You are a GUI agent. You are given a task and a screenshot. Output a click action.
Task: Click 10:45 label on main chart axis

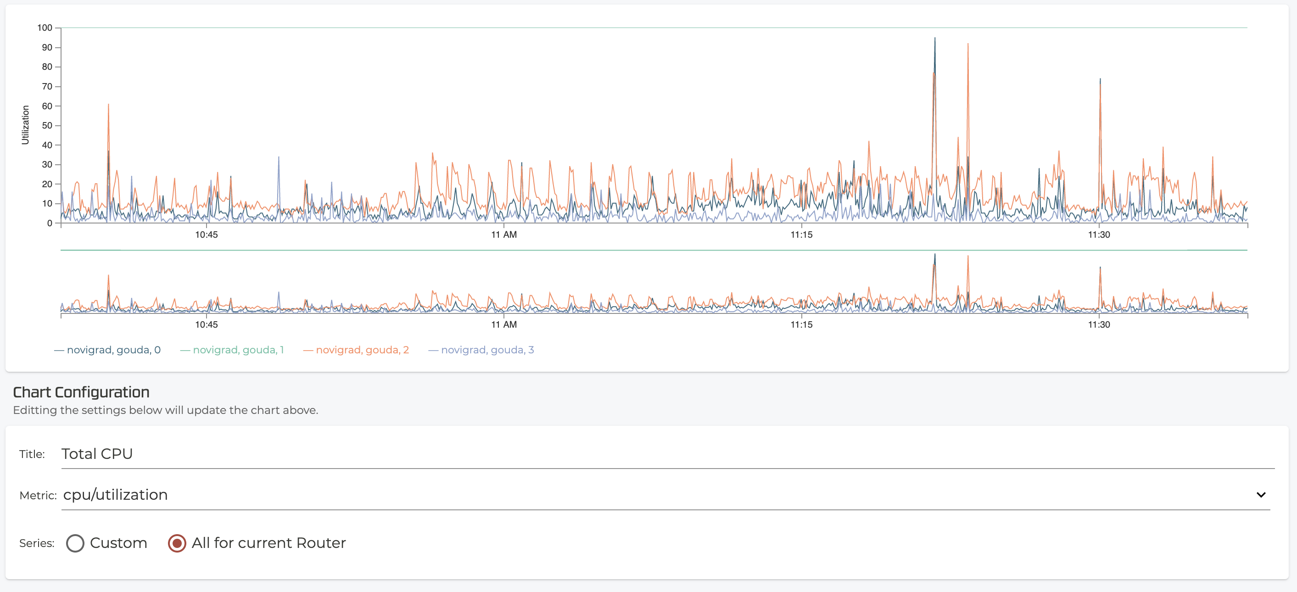click(207, 235)
